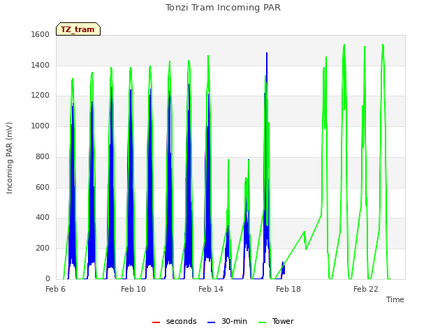This screenshot has width=447, height=335.
Task: Toggle the seconds legend entry
Action: tap(175, 321)
